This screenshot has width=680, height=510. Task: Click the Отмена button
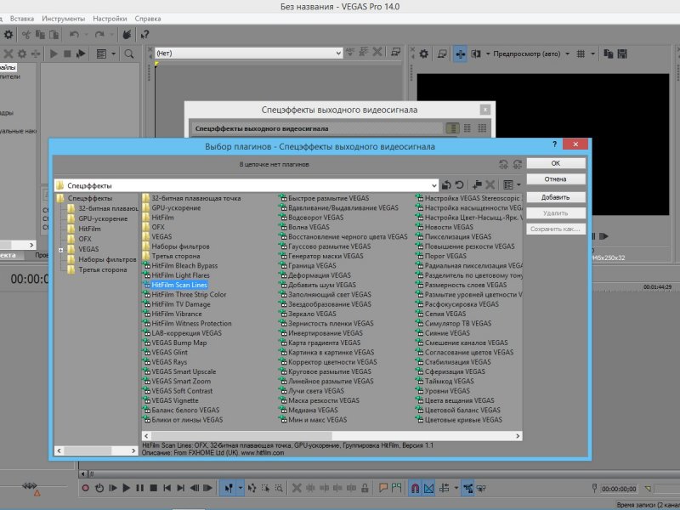click(556, 179)
